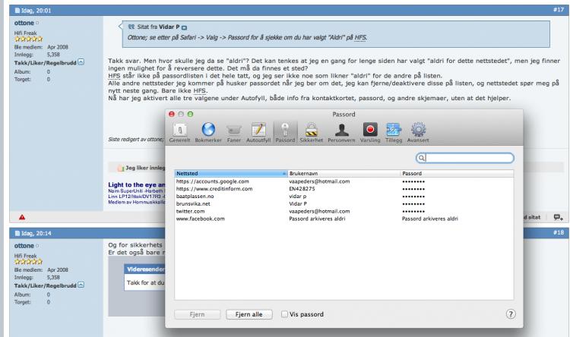Open the Sikkerhet preferences pane
Viewport: 570px width, 337px height.
[311, 133]
